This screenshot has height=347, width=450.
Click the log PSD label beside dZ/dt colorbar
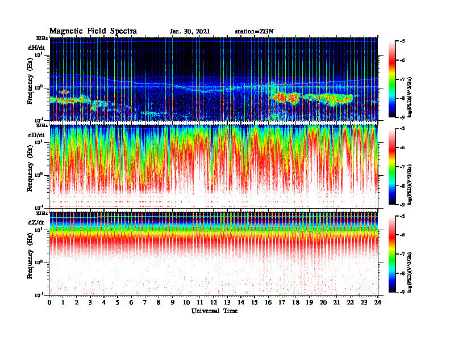(410, 272)
